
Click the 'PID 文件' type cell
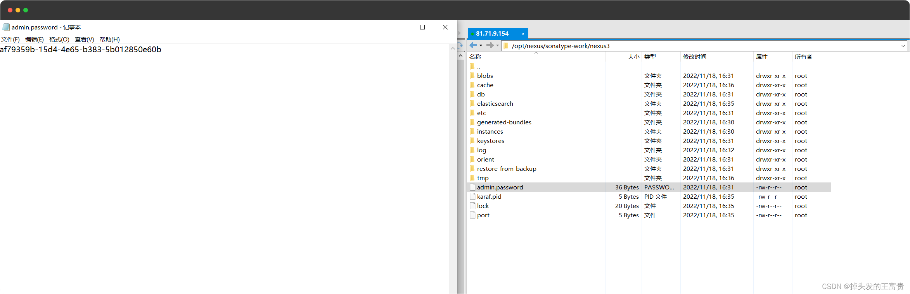656,196
